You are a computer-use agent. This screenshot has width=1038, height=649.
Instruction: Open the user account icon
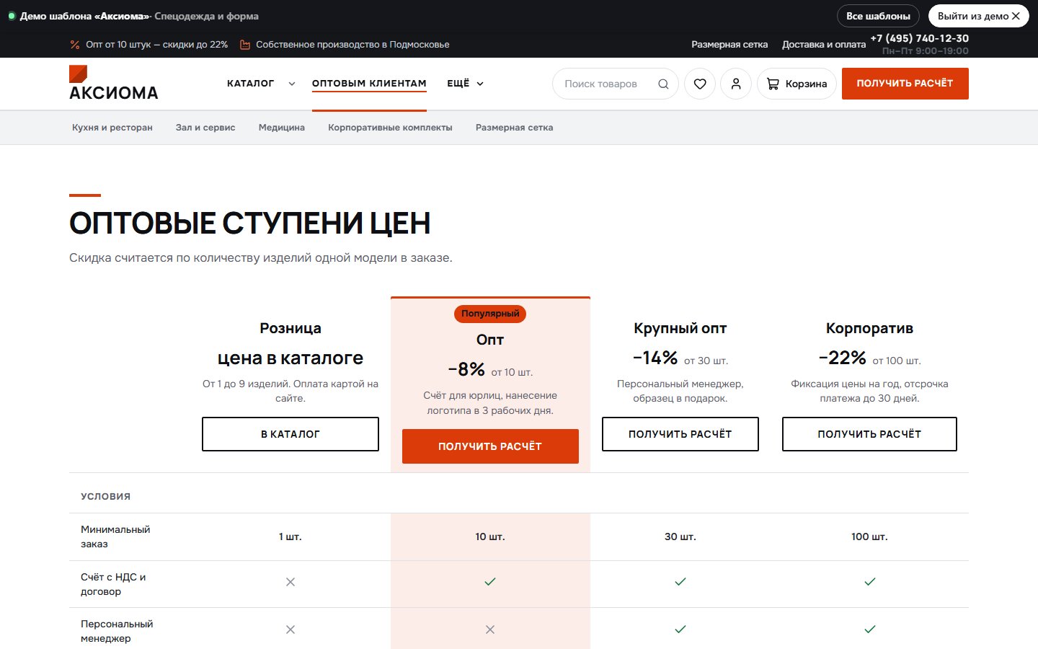pos(736,84)
